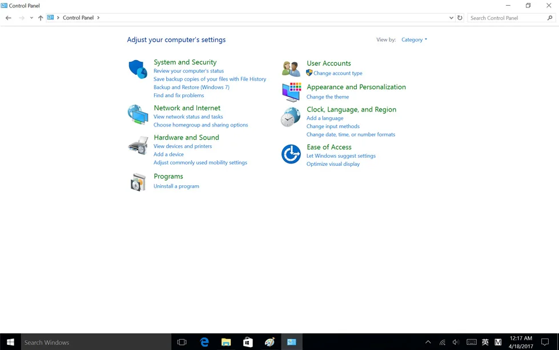This screenshot has width=559, height=350.
Task: Open the Network and Internet heading
Action: point(187,108)
